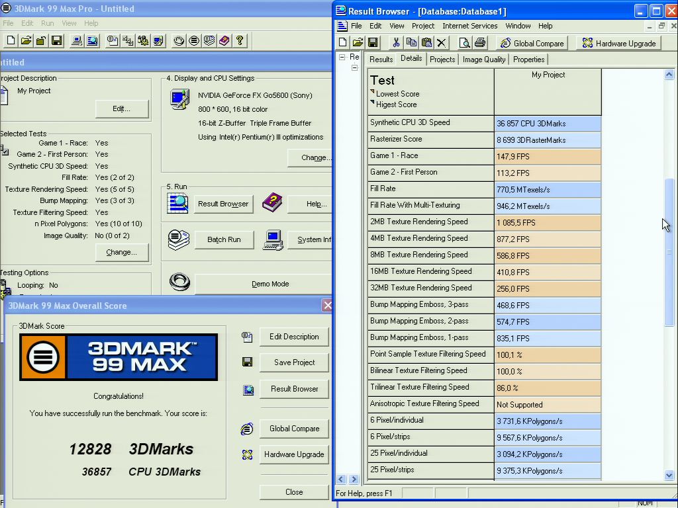Click the Result Browser button in Overall Score dialog
Image resolution: width=678 pixels, height=508 pixels.
click(x=295, y=389)
